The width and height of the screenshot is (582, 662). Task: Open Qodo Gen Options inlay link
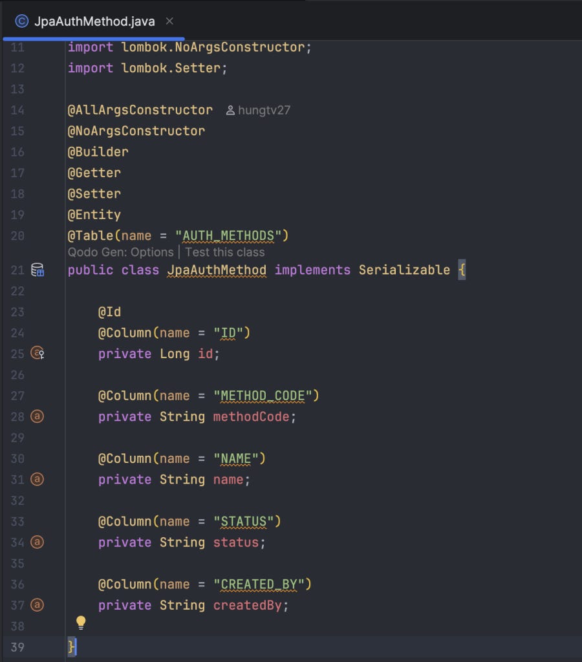click(x=121, y=252)
